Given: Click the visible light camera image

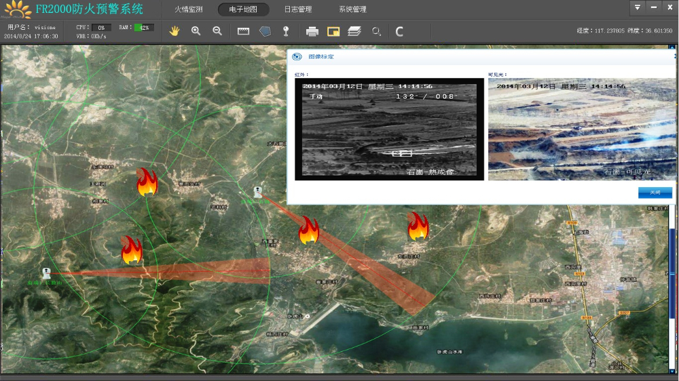Looking at the screenshot, I should pyautogui.click(x=582, y=129).
